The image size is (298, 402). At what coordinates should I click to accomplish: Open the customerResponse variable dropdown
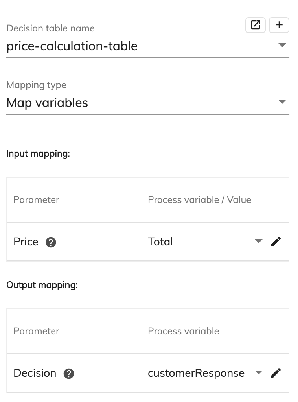click(x=259, y=372)
